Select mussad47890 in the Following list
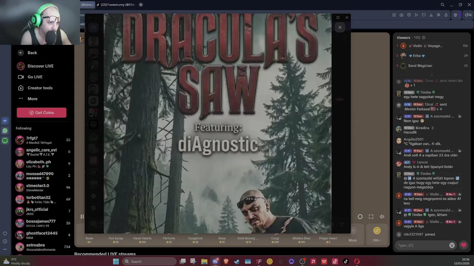 pyautogui.click(x=43, y=175)
